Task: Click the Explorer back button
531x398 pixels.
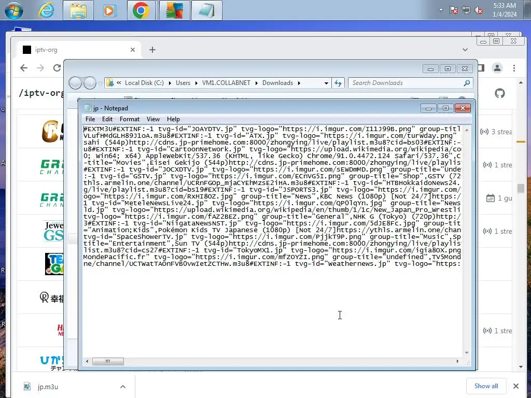Action: 75,83
